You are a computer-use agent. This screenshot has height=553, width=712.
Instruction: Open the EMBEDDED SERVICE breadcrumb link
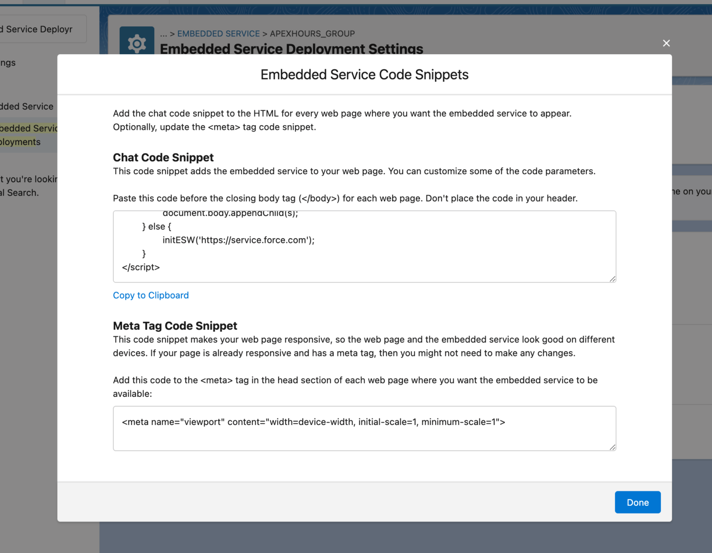tap(218, 33)
